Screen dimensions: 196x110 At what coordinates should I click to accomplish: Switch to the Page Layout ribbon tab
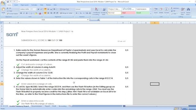(x=24, y=5)
